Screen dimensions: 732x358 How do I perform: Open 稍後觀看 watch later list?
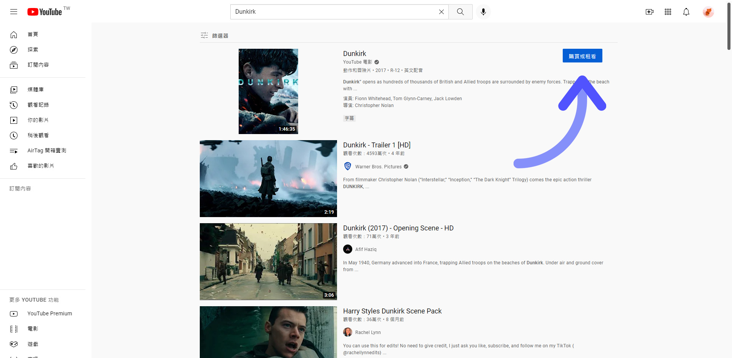43,135
